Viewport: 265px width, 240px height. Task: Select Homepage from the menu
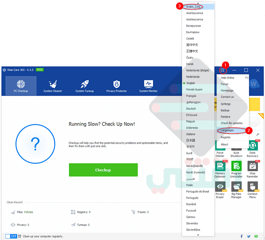coord(233,90)
